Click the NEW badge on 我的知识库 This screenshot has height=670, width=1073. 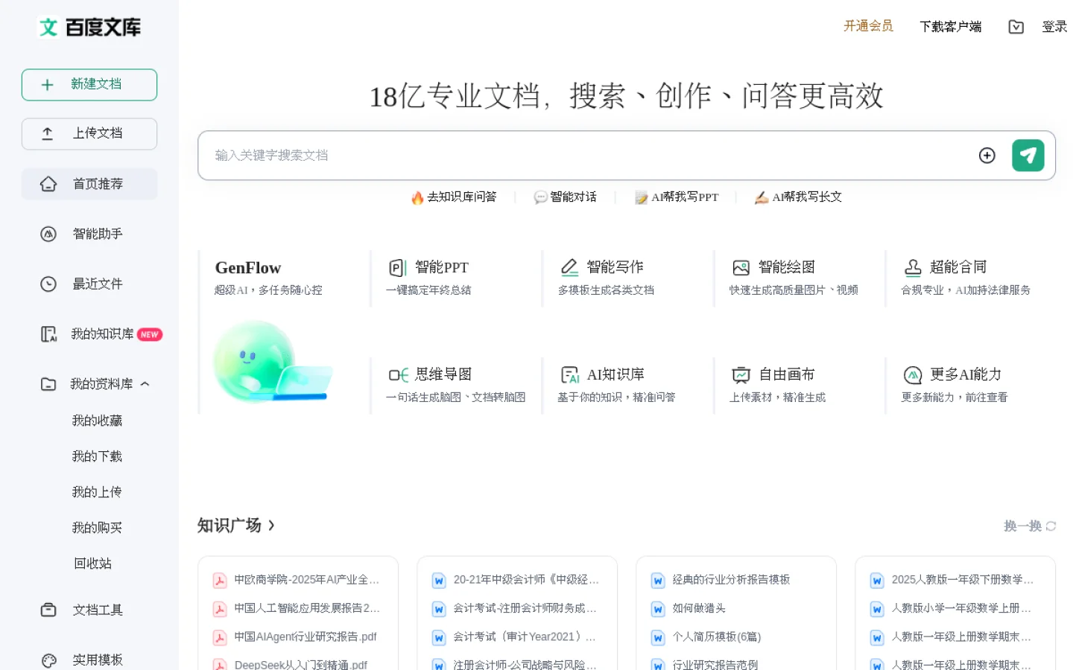(150, 335)
